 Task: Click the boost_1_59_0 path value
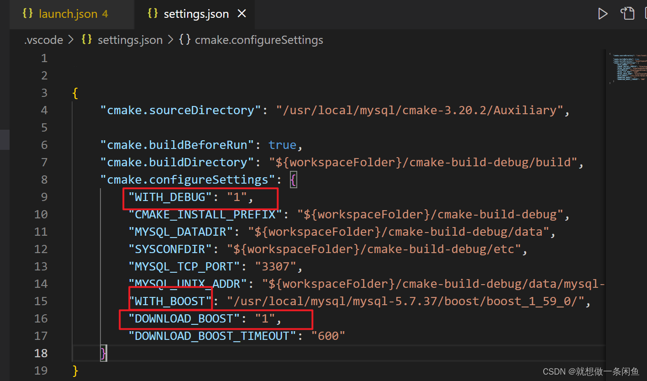[405, 301]
